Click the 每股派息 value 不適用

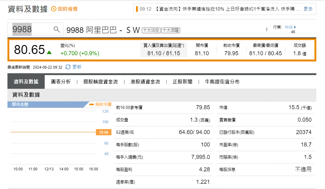pyautogui.click(x=304, y=169)
